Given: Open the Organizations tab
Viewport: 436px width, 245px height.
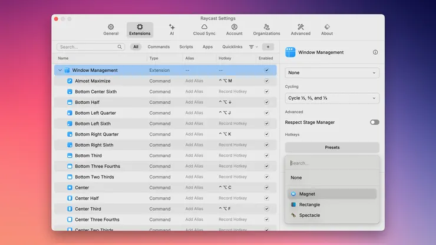Looking at the screenshot, I should tap(266, 29).
